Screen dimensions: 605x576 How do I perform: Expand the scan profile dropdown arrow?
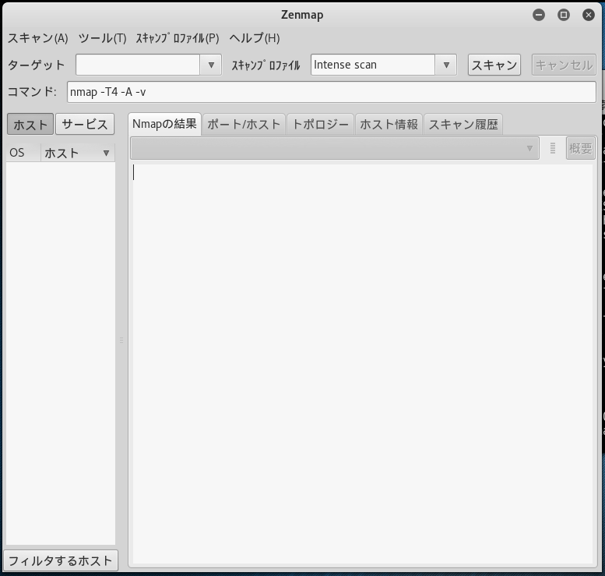pyautogui.click(x=446, y=65)
